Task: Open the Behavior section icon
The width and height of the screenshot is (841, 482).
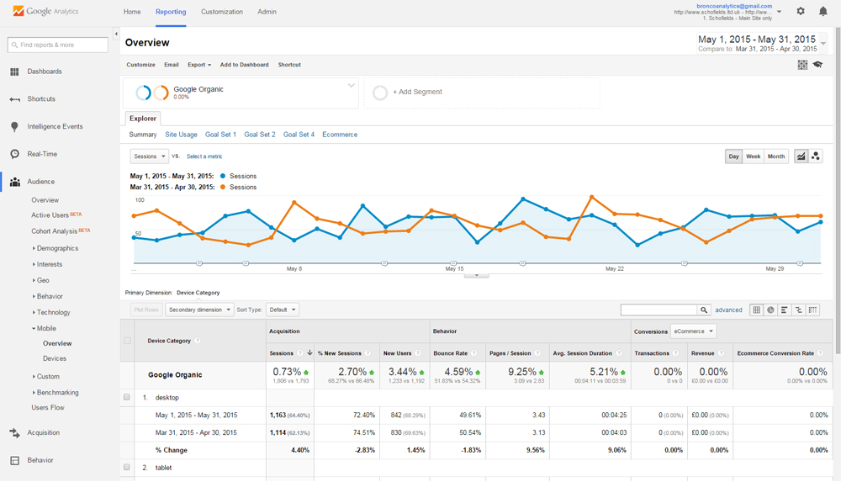Action: click(14, 460)
